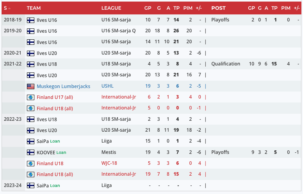Image resolution: width=303 pixels, height=194 pixels.
Task: Toggle the sort arrow next to S header
Action: click(x=9, y=8)
